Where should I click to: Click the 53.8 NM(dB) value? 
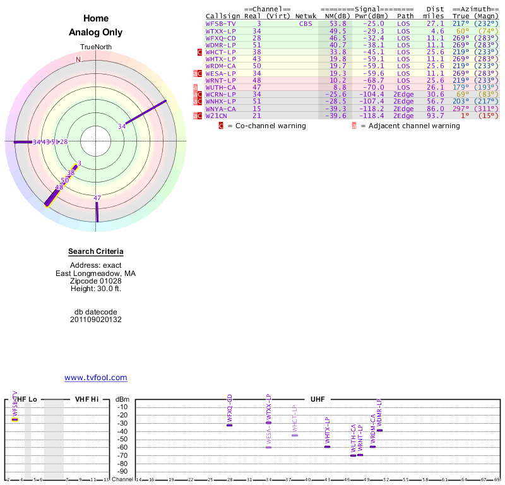click(338, 24)
